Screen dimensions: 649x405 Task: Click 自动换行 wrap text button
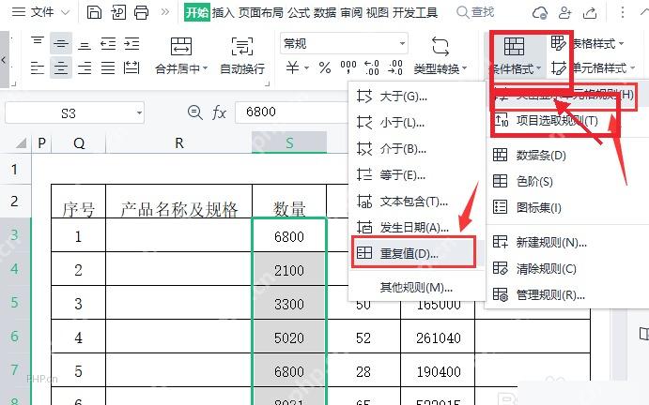point(242,56)
